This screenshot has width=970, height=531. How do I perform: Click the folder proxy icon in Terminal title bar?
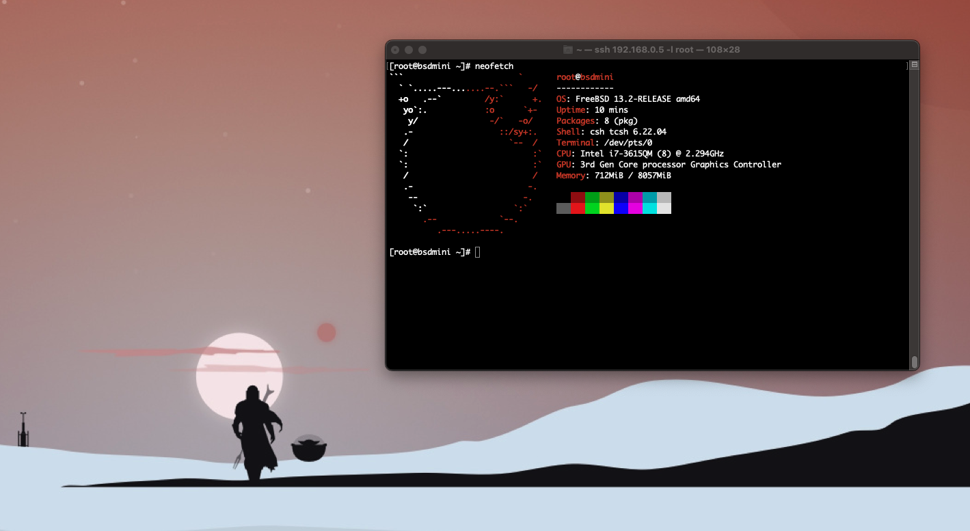coord(567,50)
